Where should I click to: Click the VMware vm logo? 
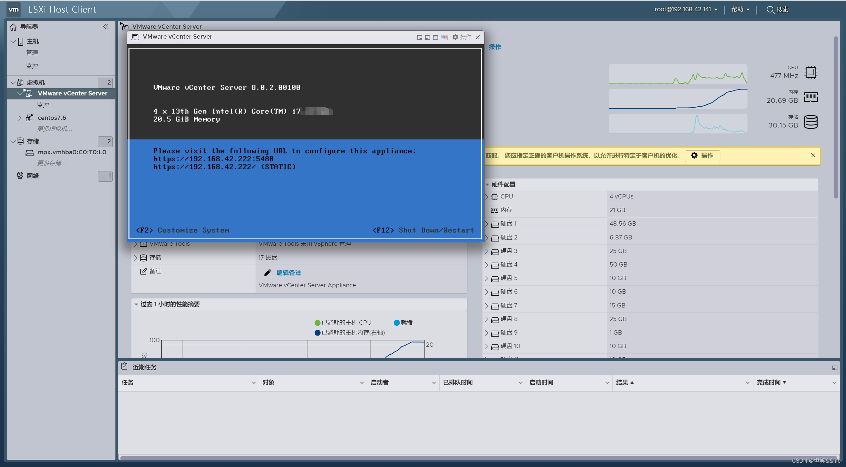(14, 9)
